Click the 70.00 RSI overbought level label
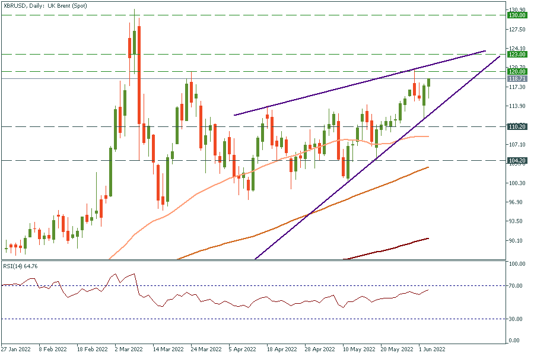 pos(516,286)
